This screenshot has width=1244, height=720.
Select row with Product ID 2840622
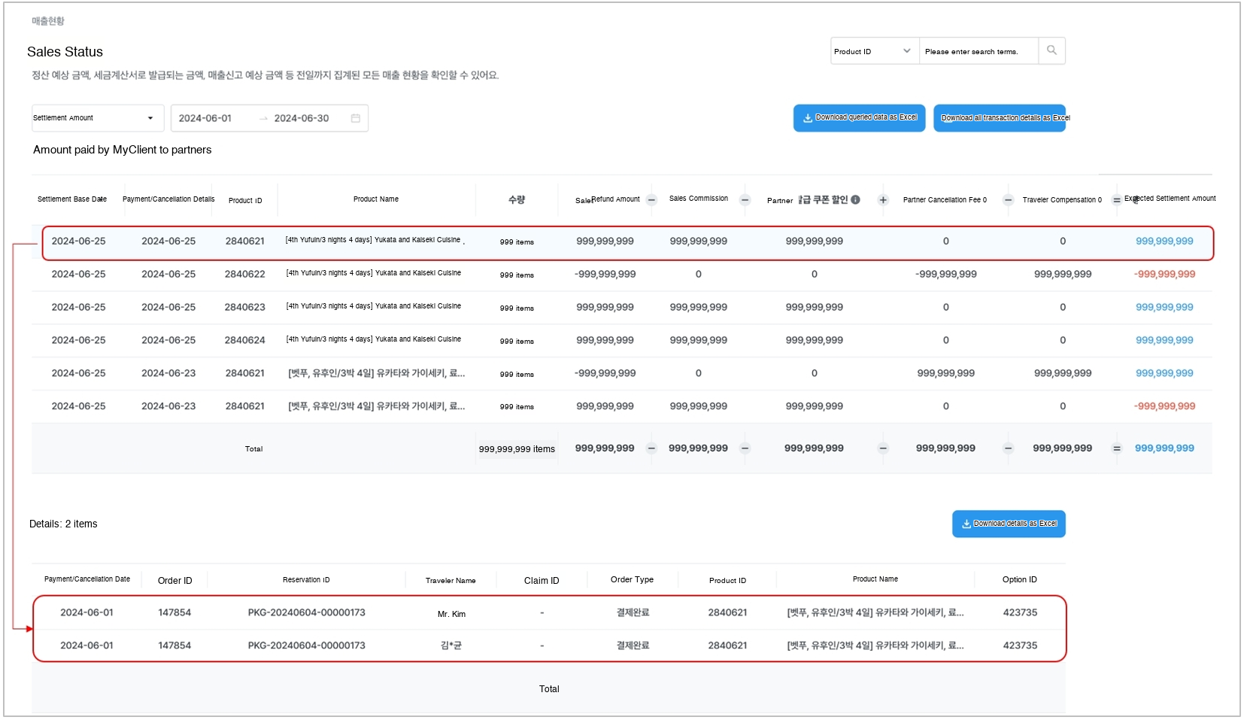tap(245, 275)
